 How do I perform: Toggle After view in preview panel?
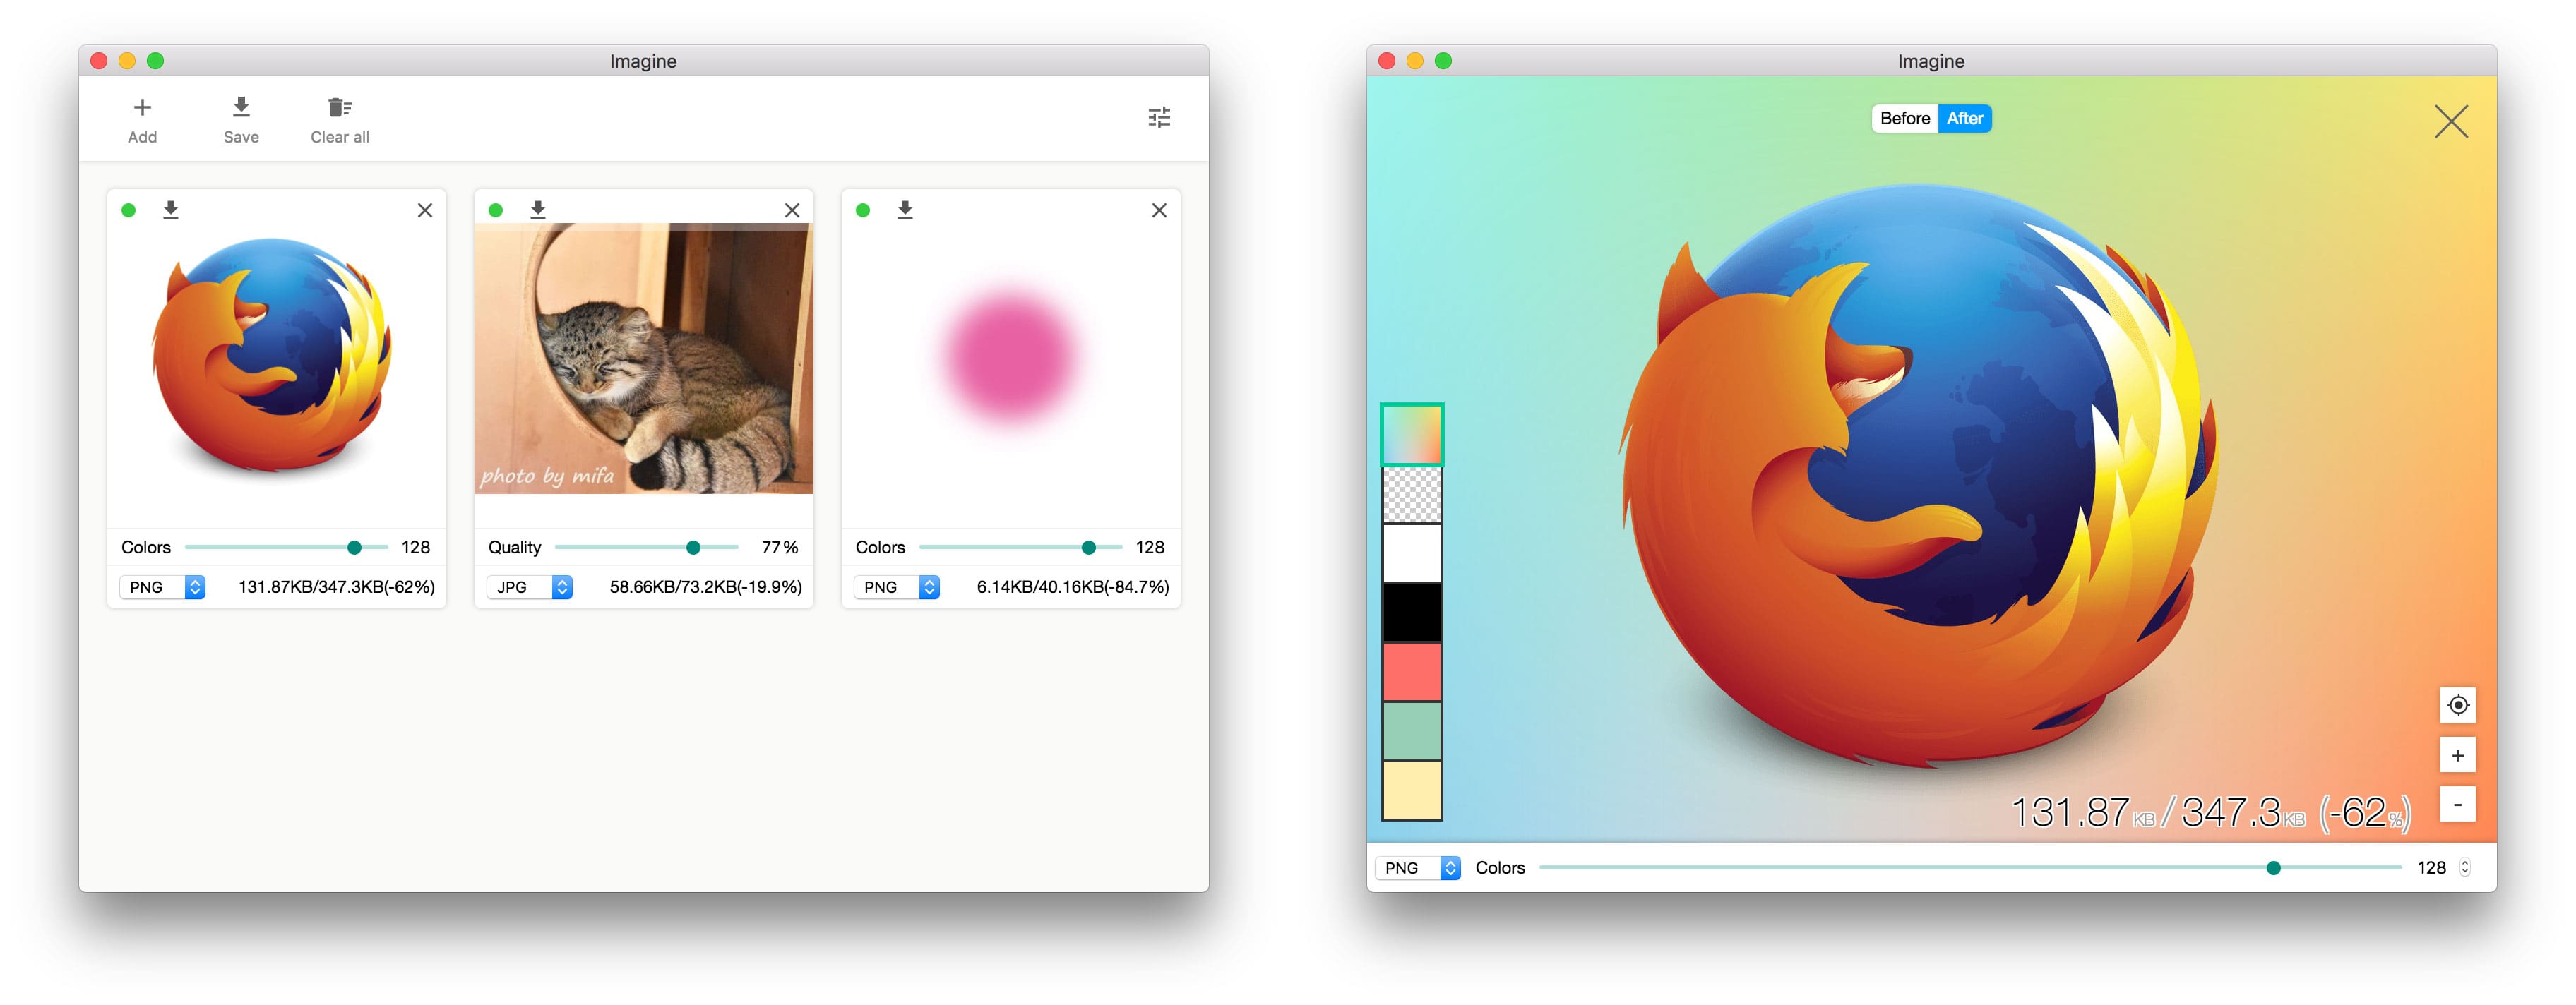(x=1965, y=119)
